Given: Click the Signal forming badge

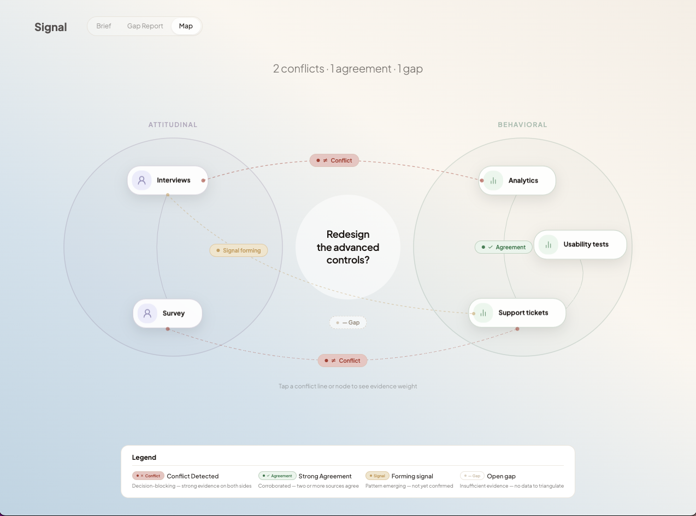Looking at the screenshot, I should click(239, 250).
